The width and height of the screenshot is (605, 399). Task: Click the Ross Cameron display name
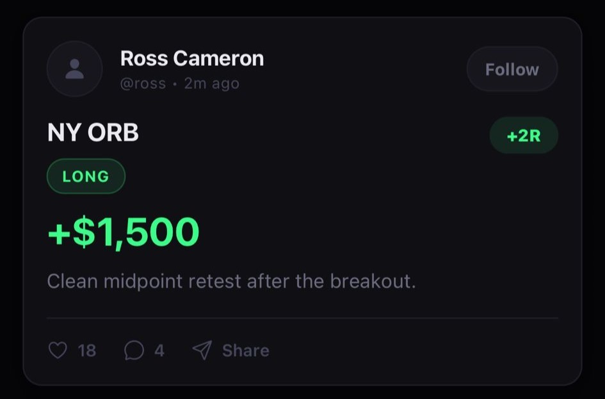pyautogui.click(x=192, y=58)
